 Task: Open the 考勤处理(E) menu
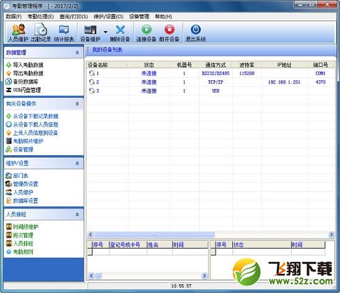point(41,17)
